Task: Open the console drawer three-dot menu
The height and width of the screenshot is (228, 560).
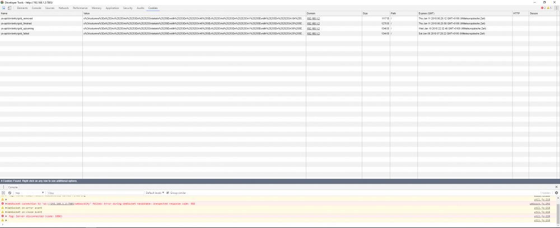Action: (x=3, y=187)
